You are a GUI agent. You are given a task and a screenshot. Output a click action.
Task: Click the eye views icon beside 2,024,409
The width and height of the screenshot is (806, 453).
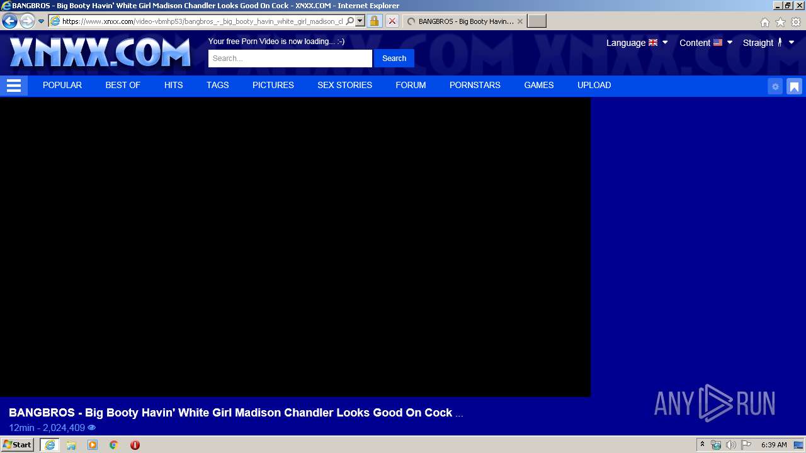(x=92, y=428)
